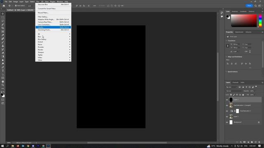Select the Eraser tool
The height and width of the screenshot is (148, 264).
(x=3, y=53)
